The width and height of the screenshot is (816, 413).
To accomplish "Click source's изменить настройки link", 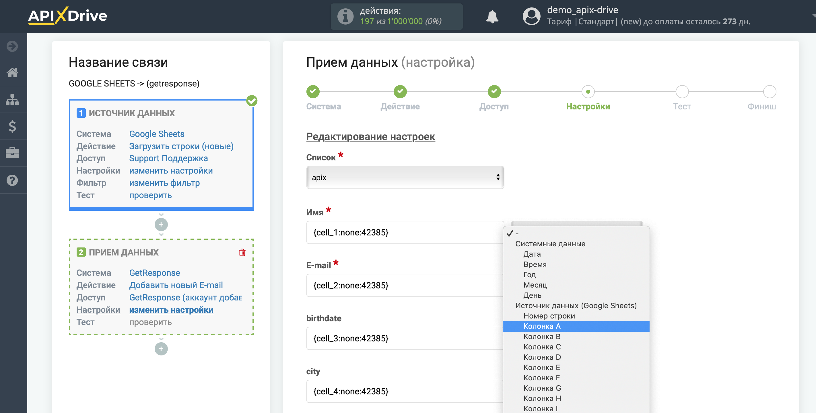I will (171, 171).
